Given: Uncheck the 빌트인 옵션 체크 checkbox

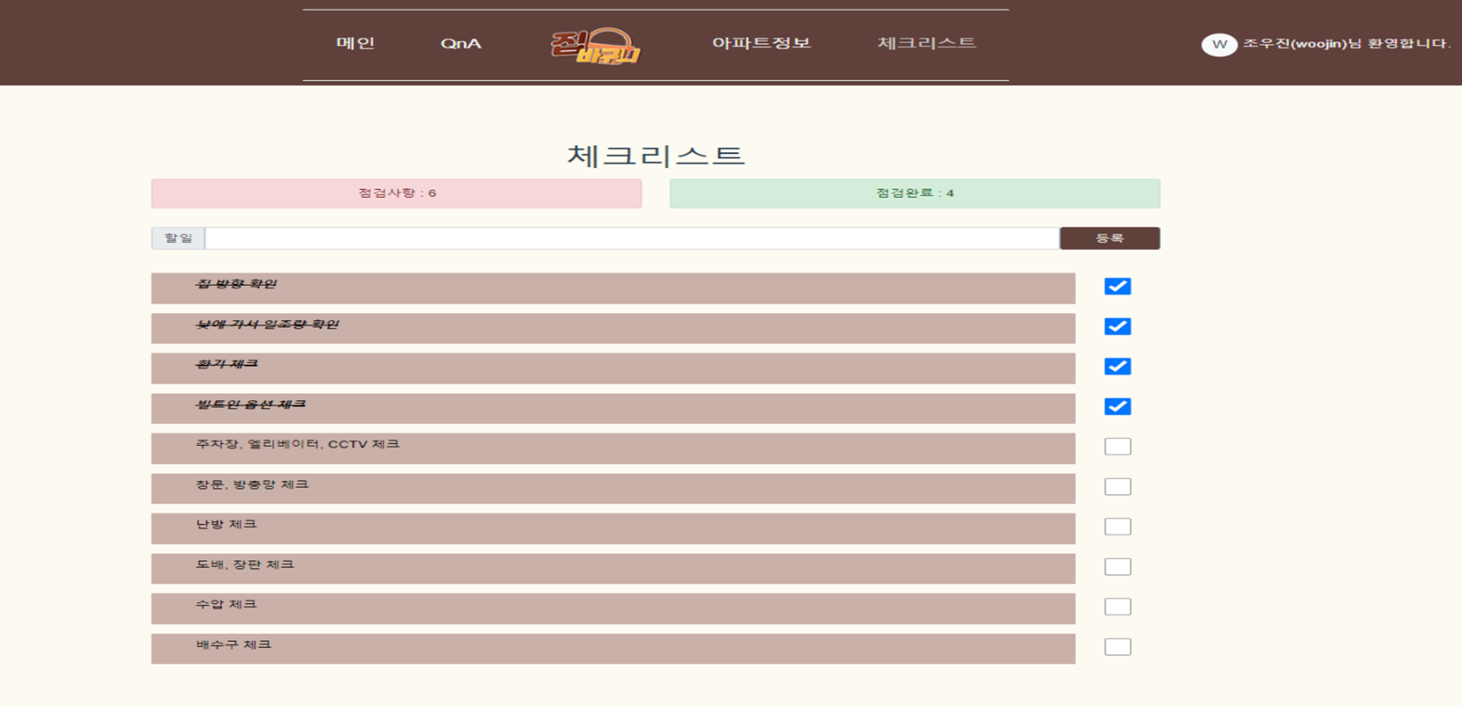Looking at the screenshot, I should pyautogui.click(x=1117, y=407).
